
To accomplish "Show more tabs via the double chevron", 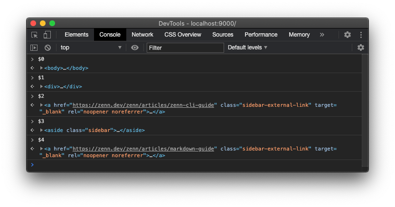I will pyautogui.click(x=322, y=35).
